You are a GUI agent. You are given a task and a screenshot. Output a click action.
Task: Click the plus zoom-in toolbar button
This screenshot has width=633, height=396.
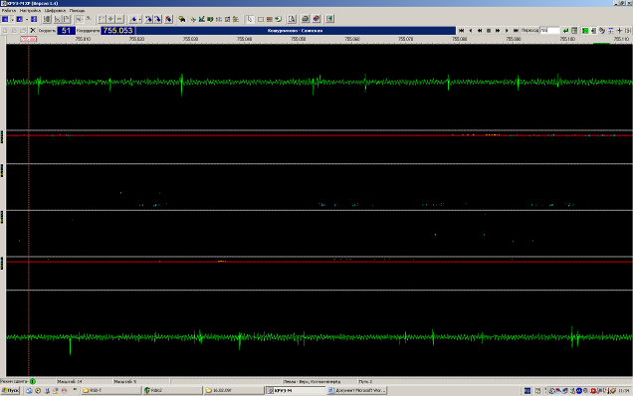tap(110, 19)
